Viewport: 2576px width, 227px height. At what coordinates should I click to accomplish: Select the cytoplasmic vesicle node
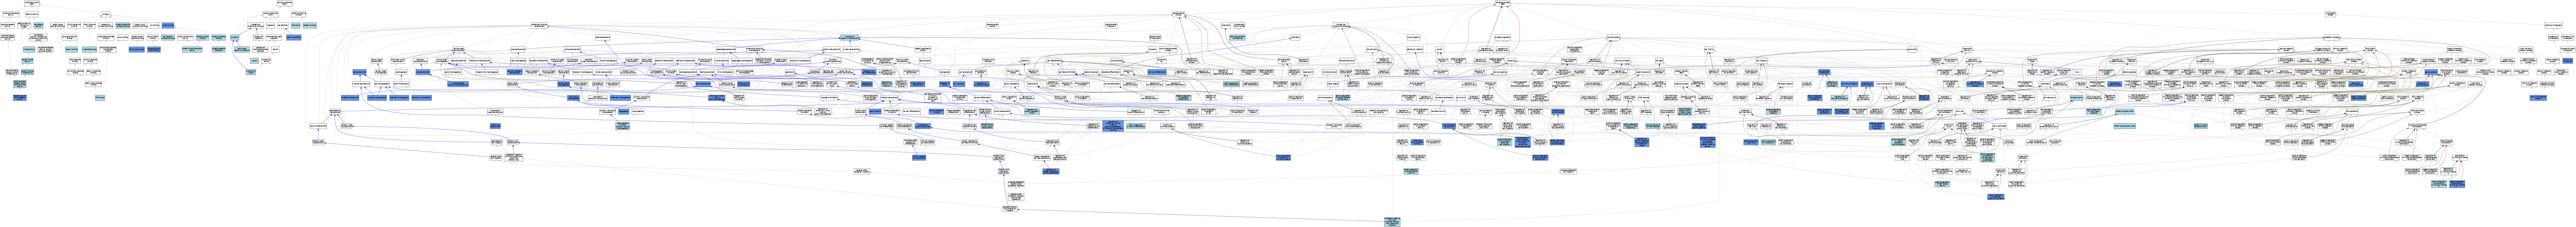[x=251, y=72]
